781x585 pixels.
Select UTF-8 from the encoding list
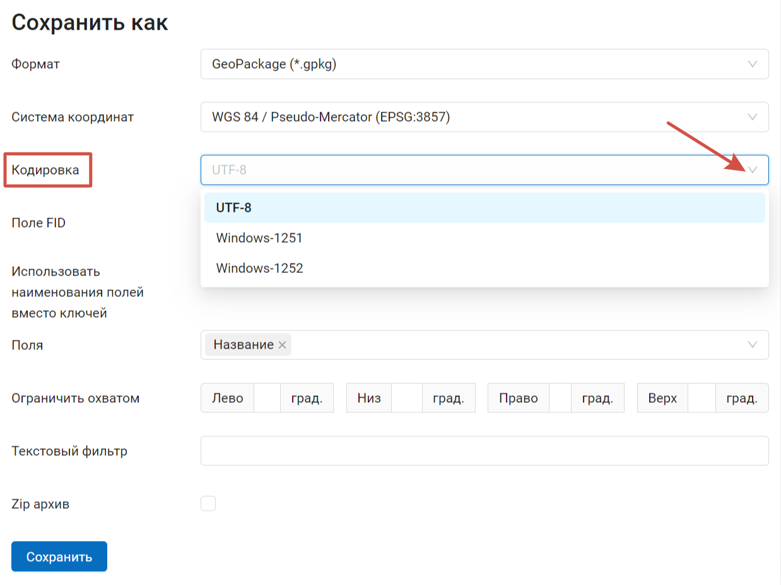tap(484, 207)
